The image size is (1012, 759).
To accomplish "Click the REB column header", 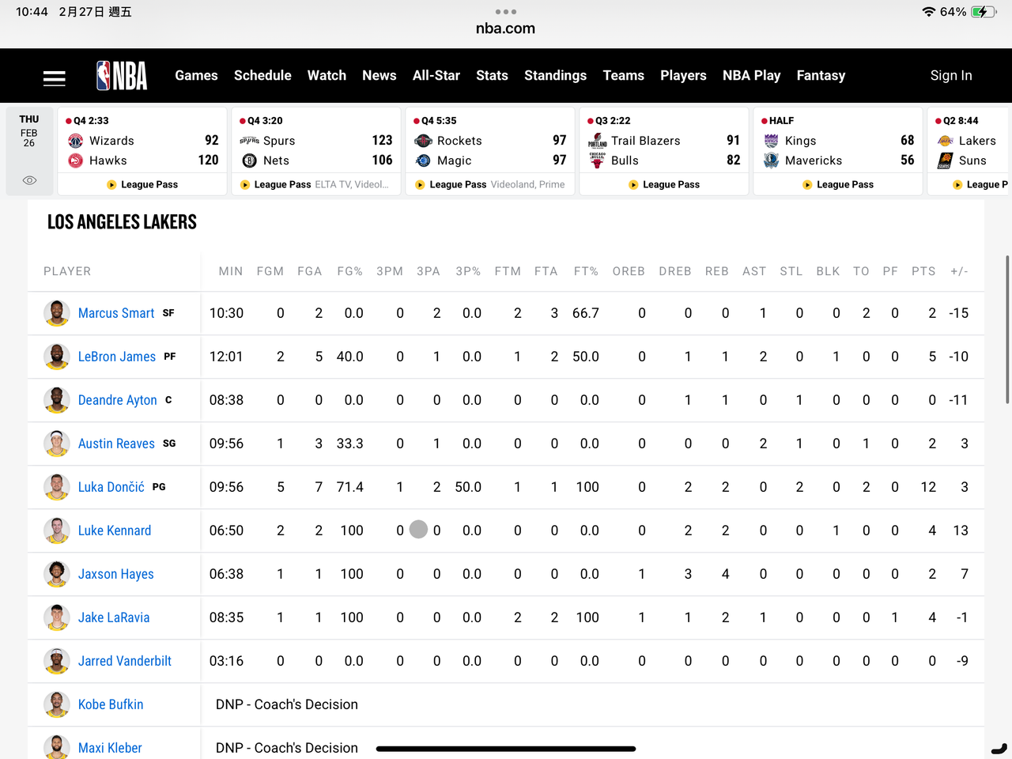I will tap(717, 271).
